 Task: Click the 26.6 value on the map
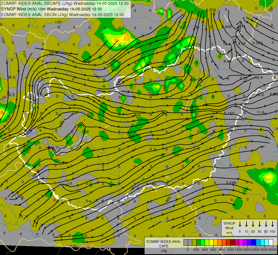pyautogui.click(x=11, y=77)
